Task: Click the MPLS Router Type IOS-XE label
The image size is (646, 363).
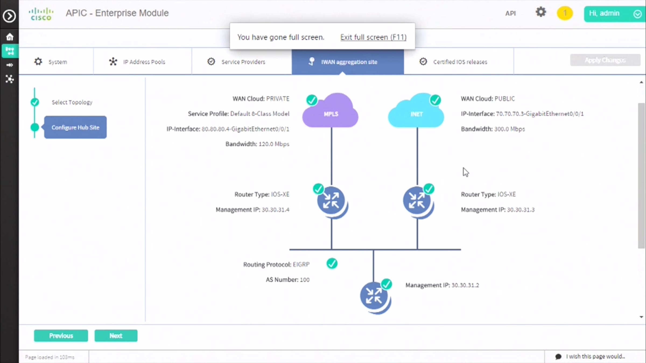Action: [262, 194]
